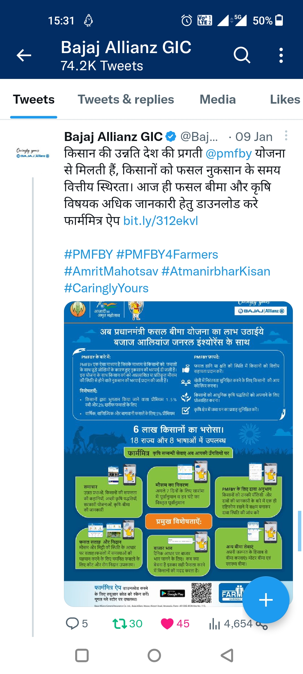
Task: Tap the back arrow icon
Action: (x=24, y=55)
